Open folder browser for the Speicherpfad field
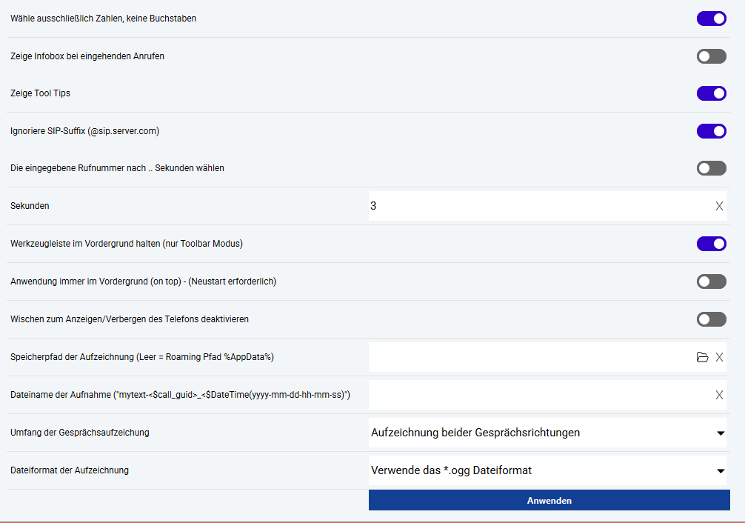The image size is (745, 523). point(703,357)
